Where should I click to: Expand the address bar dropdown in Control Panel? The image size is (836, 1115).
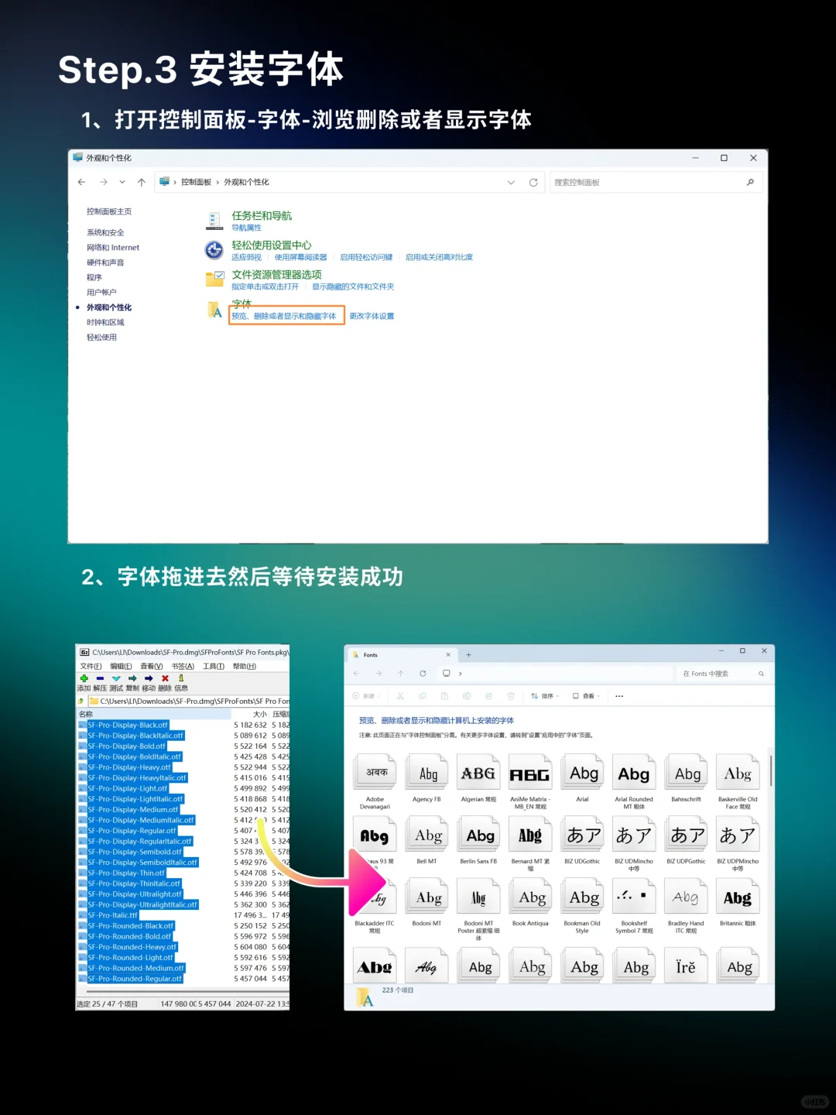tap(510, 182)
